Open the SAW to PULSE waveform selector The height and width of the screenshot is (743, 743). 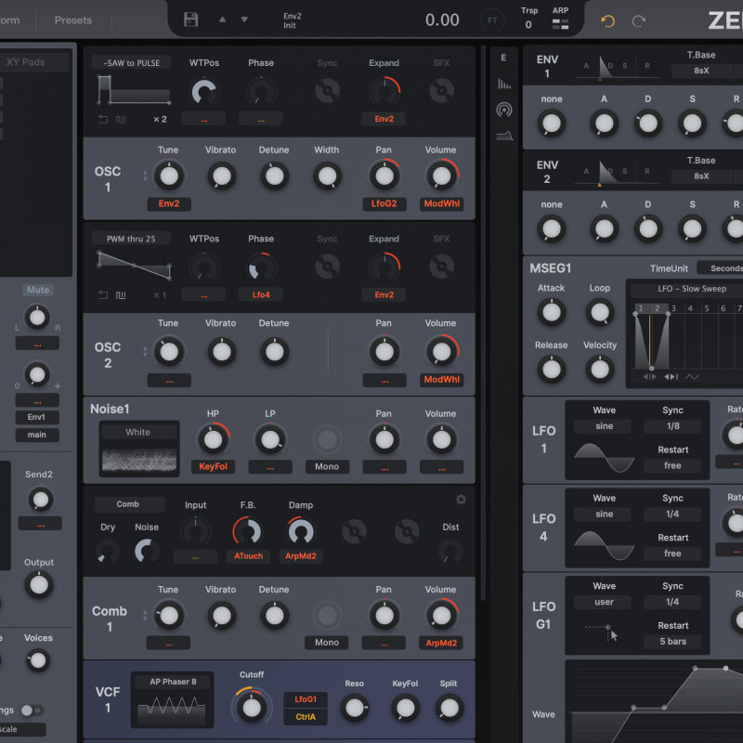(131, 62)
